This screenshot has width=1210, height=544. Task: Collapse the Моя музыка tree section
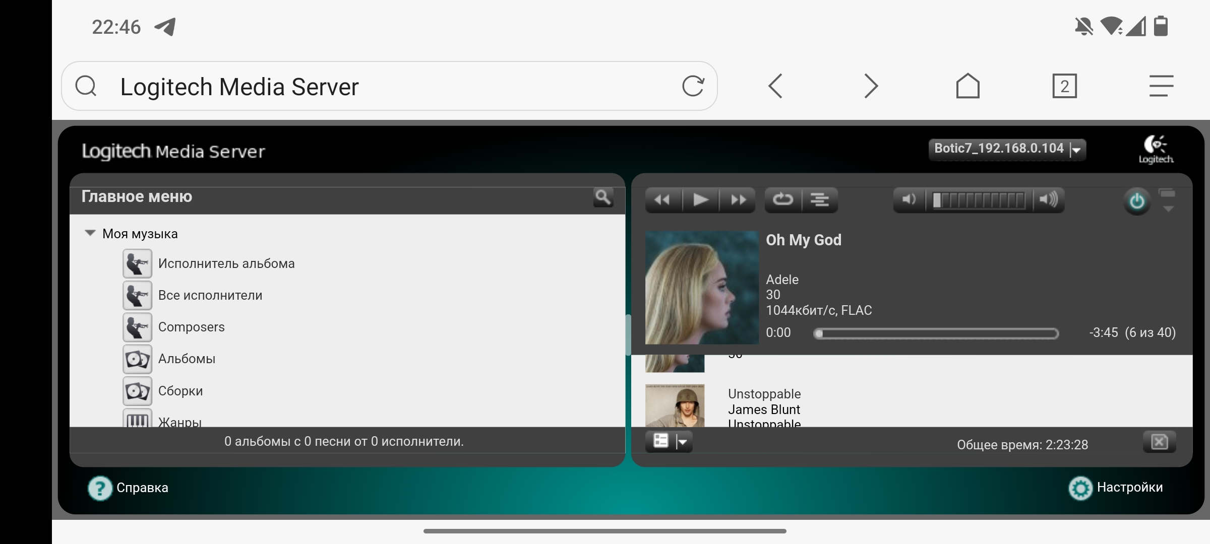(90, 233)
